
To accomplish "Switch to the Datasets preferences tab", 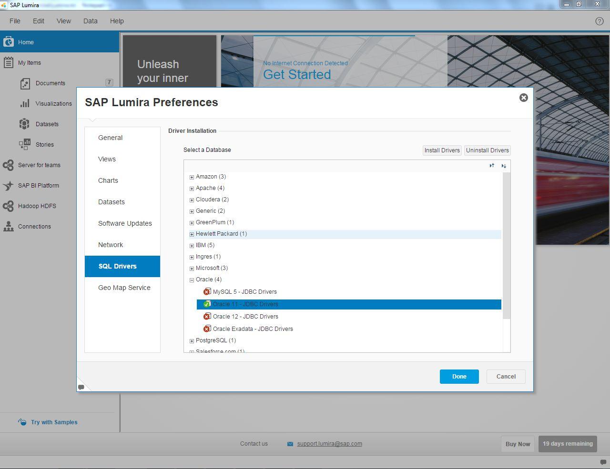I will pyautogui.click(x=122, y=202).
